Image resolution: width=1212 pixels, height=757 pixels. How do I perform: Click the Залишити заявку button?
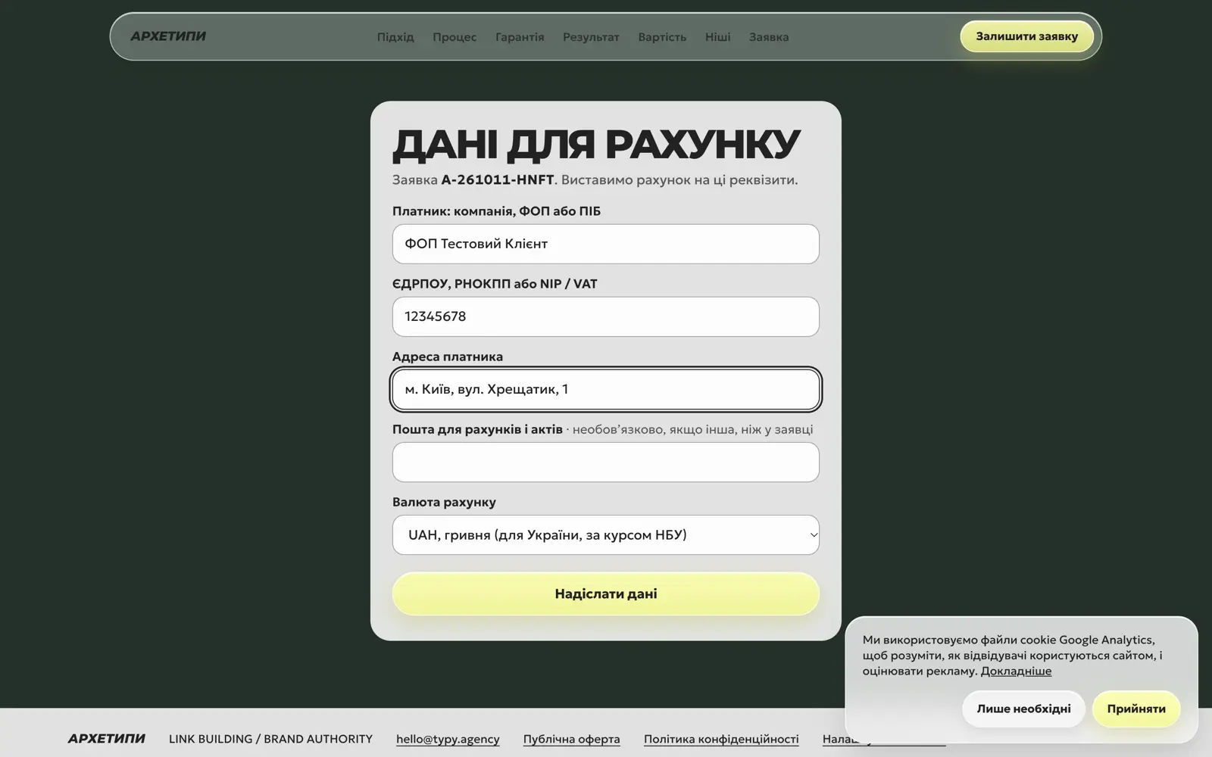[1026, 36]
